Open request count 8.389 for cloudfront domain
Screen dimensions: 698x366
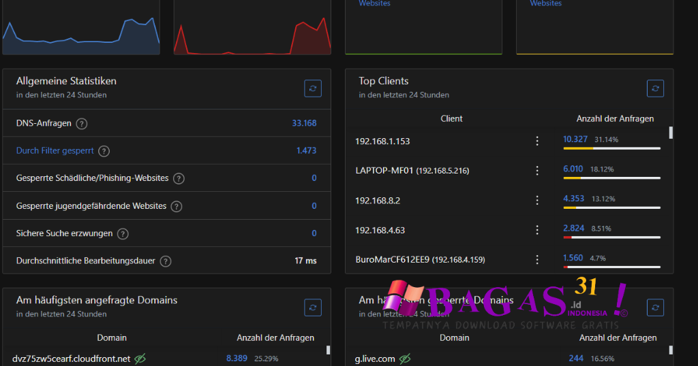(237, 358)
